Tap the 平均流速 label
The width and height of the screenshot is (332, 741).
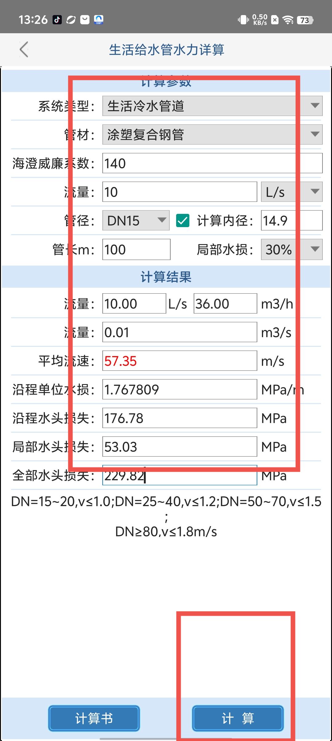(x=66, y=361)
